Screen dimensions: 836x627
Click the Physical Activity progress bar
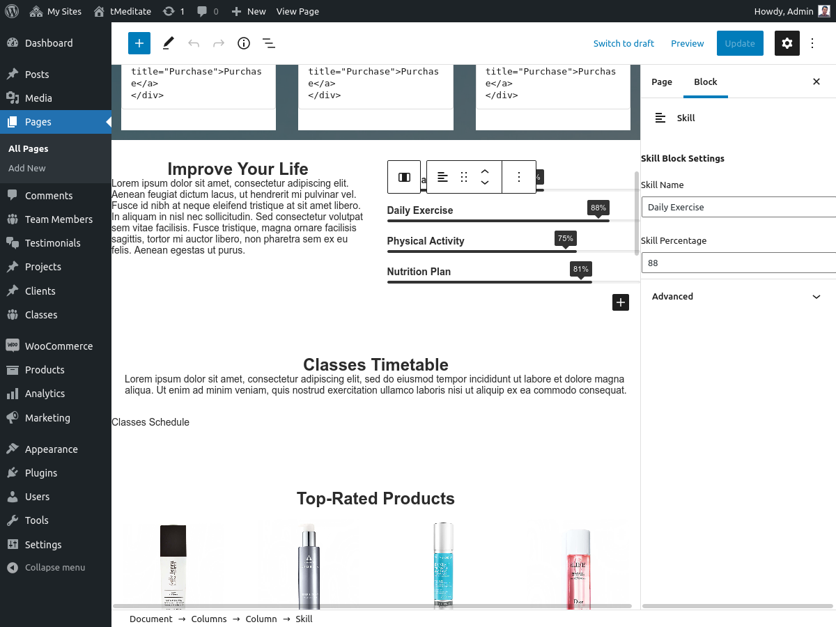coord(481,251)
